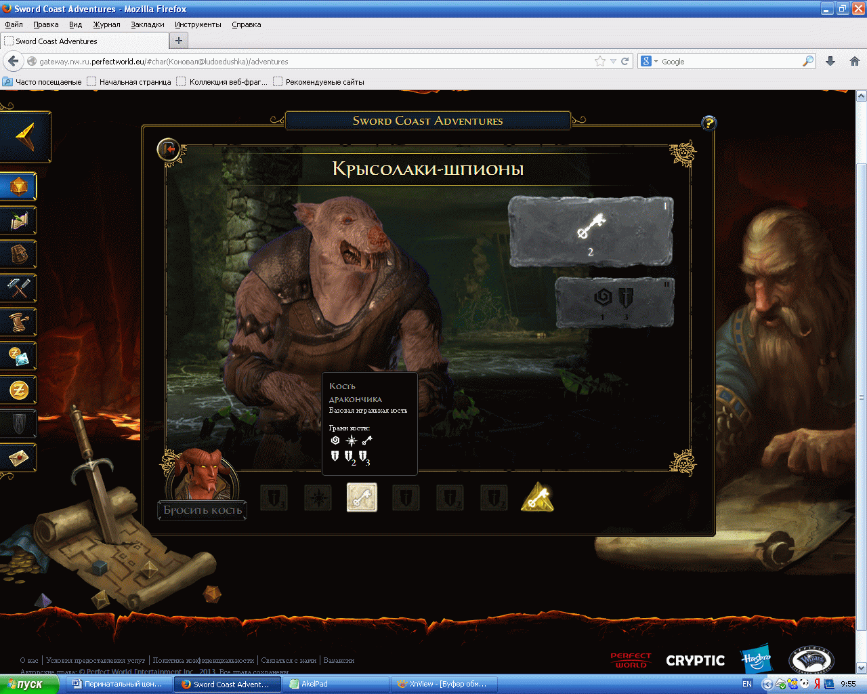This screenshot has width=867, height=694.
Task: Click the Hasbro logo
Action: [x=756, y=659]
